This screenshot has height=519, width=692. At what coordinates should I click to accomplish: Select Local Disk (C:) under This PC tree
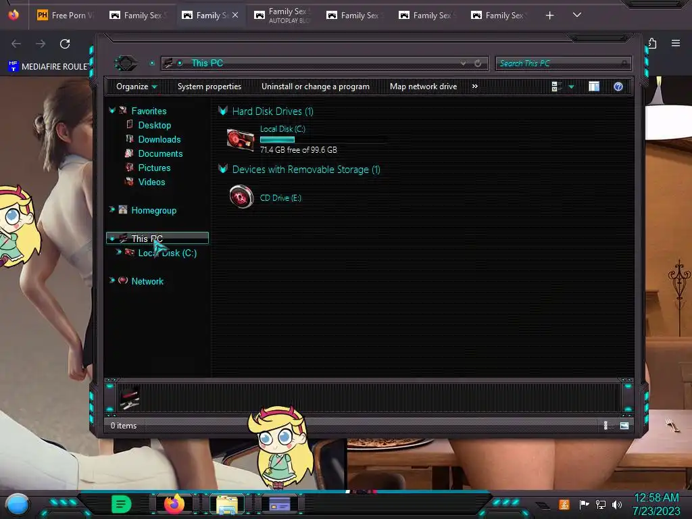168,253
